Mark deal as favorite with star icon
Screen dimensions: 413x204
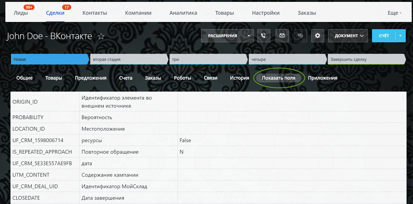click(x=101, y=36)
